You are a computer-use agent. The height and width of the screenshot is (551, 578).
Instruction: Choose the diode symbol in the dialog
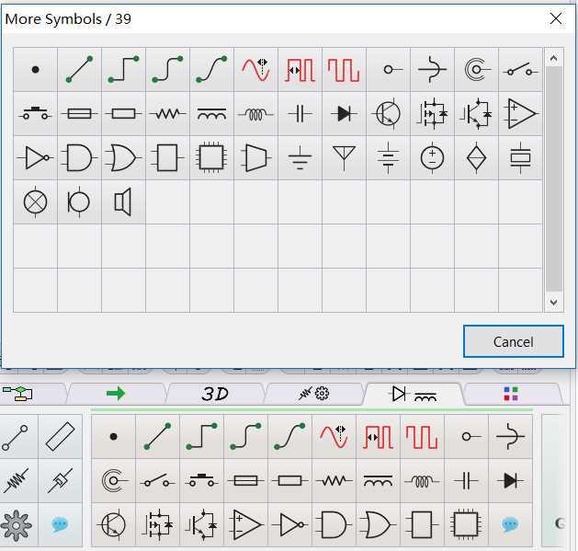[x=344, y=114]
